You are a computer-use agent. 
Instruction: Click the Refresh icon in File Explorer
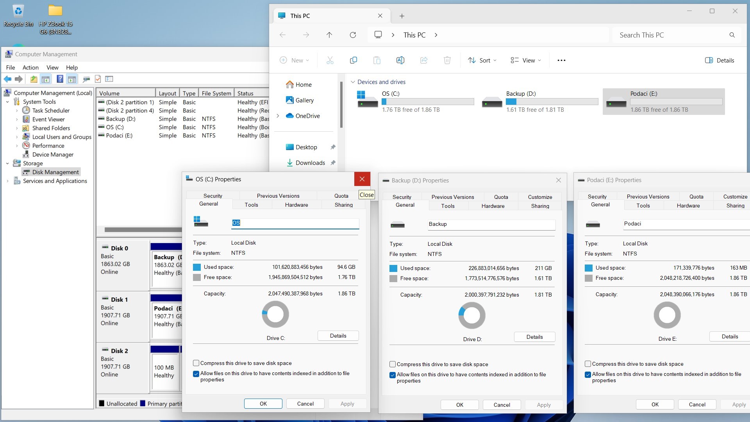click(x=353, y=35)
